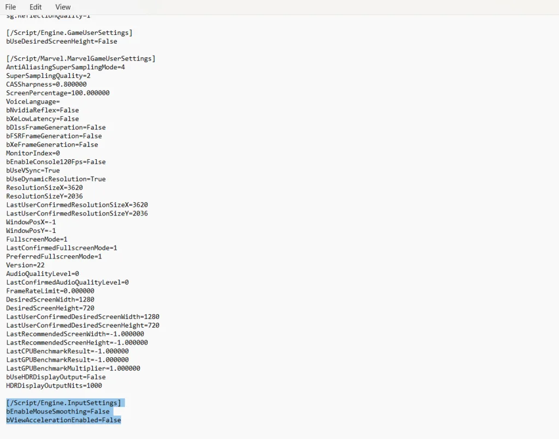The image size is (559, 439).
Task: Click the [/Script/Engine.GameUserSettings] header line
Action: [69, 33]
